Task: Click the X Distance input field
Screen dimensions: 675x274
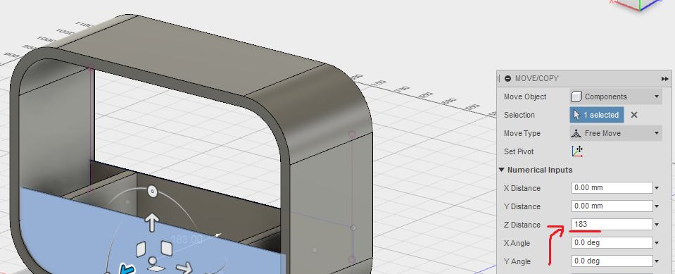Action: click(612, 188)
